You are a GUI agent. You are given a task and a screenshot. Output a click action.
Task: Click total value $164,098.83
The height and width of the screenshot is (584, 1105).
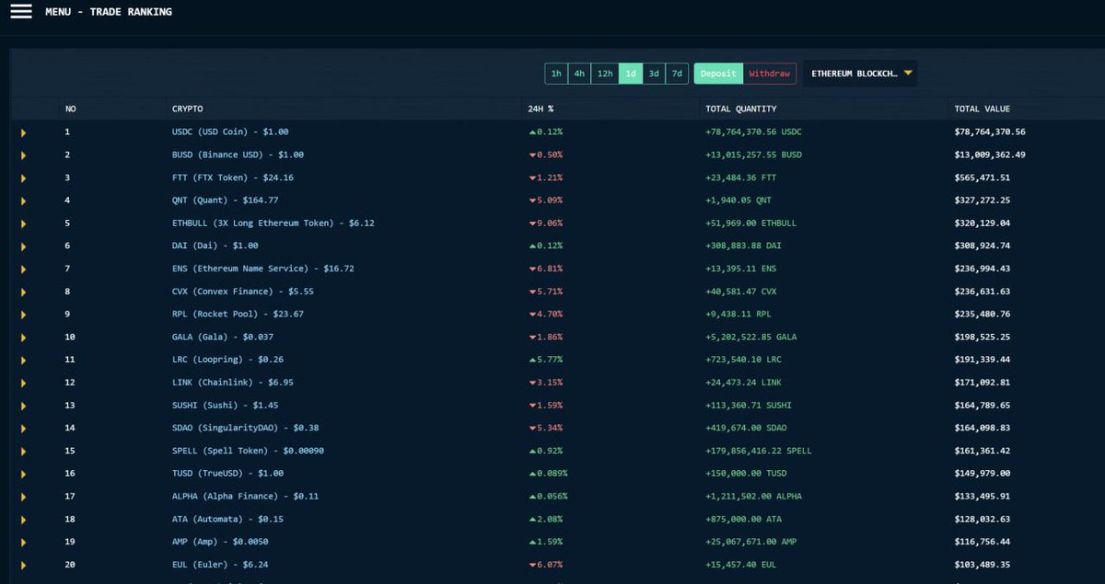(x=983, y=428)
